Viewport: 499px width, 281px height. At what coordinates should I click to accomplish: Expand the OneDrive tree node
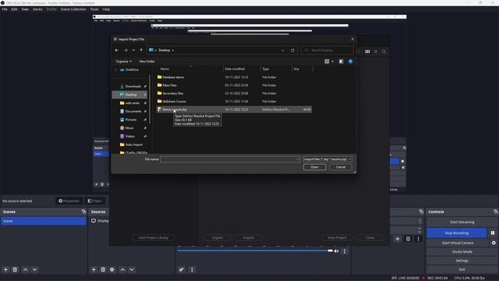pyautogui.click(x=115, y=69)
